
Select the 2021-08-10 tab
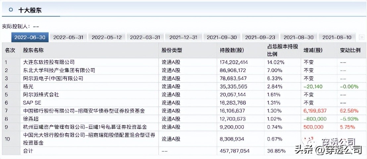(337, 37)
